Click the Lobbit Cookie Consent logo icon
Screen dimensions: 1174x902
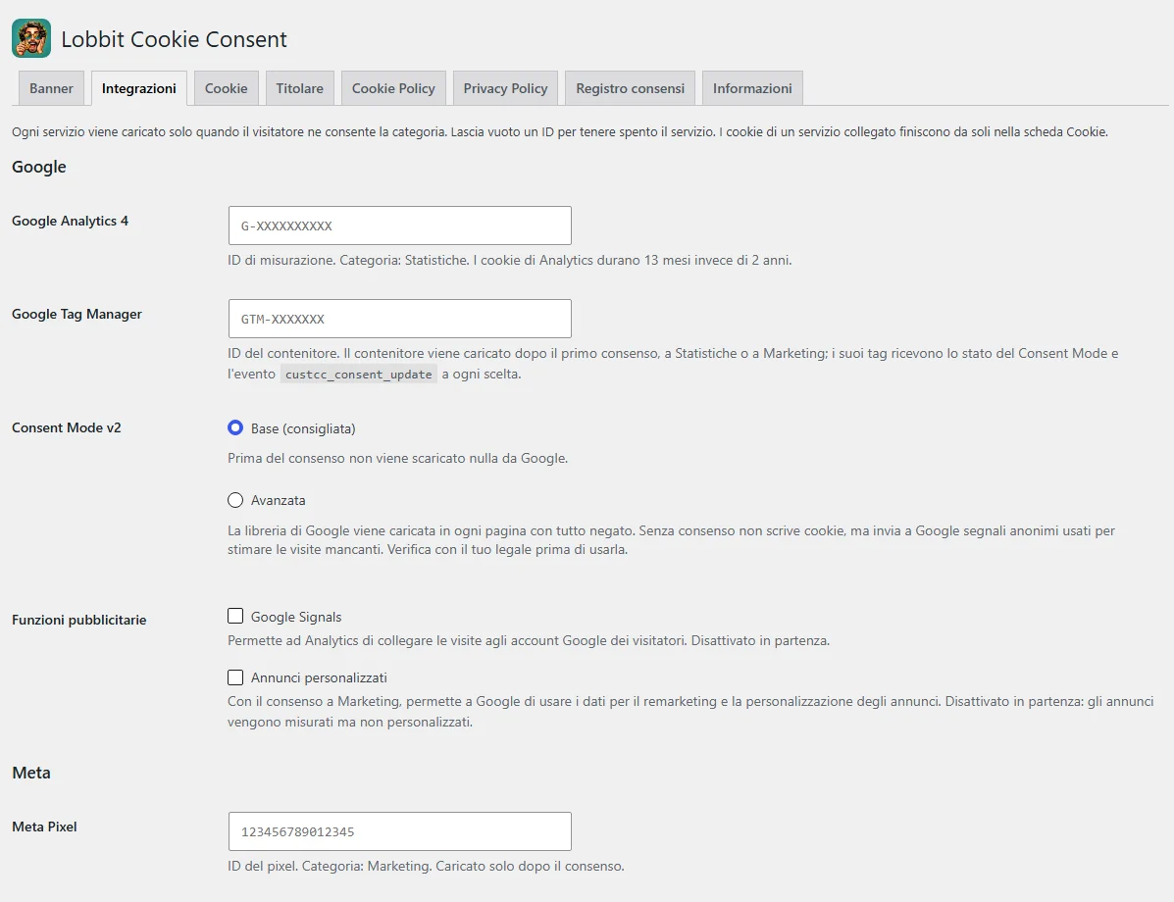31,38
